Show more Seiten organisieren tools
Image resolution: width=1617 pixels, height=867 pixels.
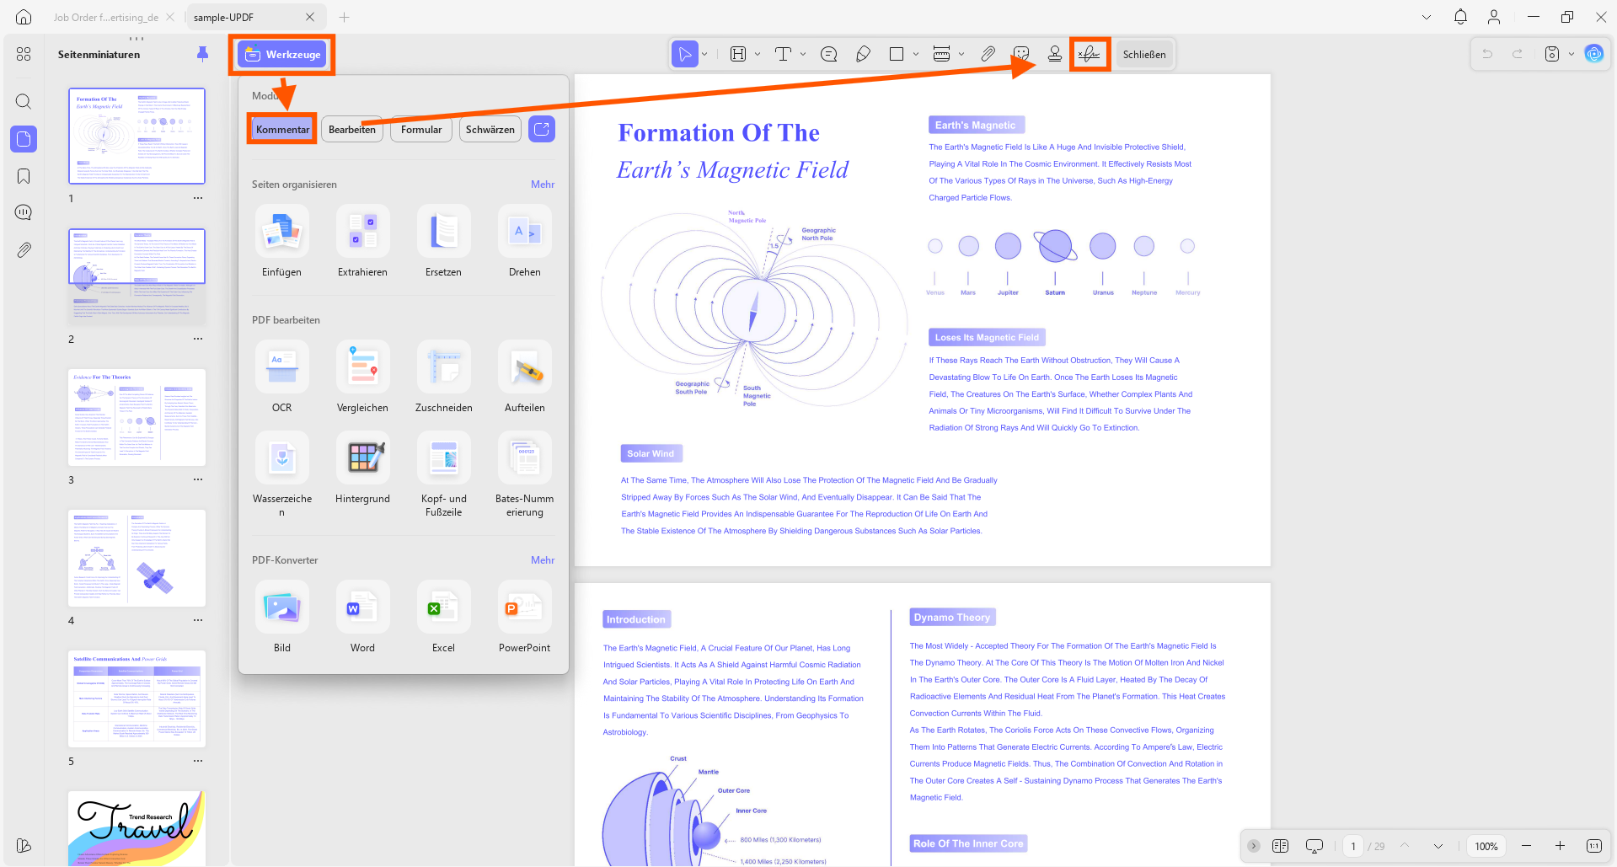coord(543,184)
